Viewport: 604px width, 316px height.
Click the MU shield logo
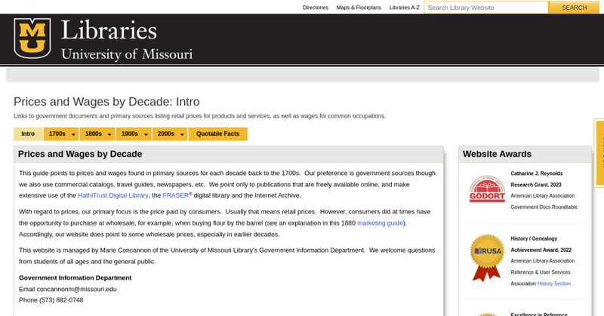coord(32,38)
